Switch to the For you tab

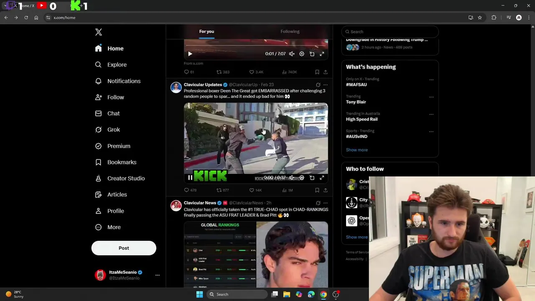[x=206, y=31]
